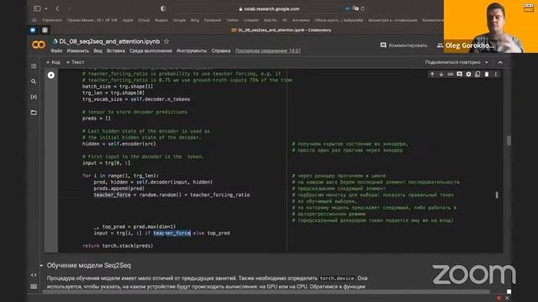Screen dimensions: 538x302
Task: Click the notebook vertical scrollbar thumb
Action: [x=509, y=140]
